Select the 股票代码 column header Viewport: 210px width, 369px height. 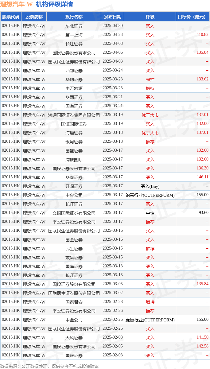point(11,17)
